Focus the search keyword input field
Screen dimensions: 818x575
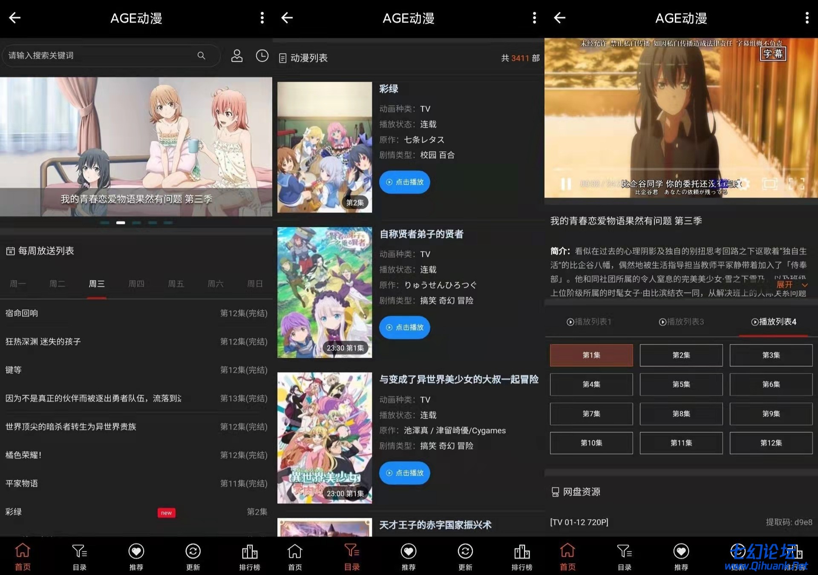pos(111,55)
